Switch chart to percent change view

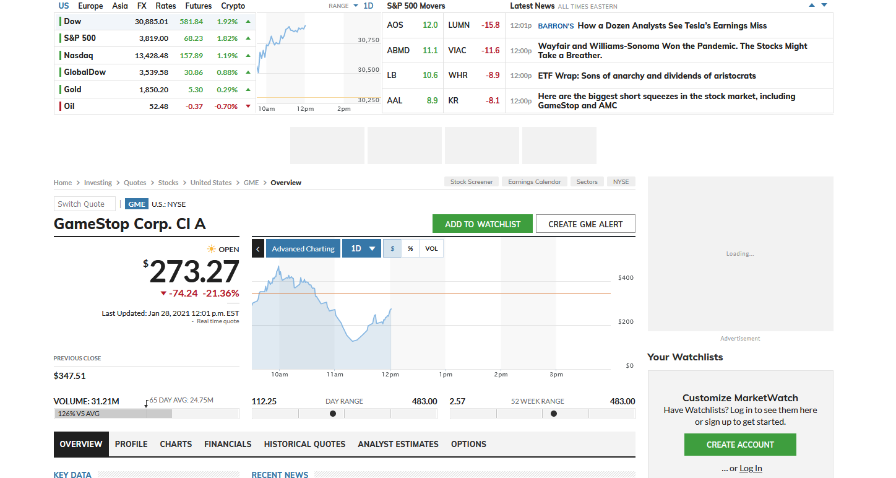pos(410,248)
